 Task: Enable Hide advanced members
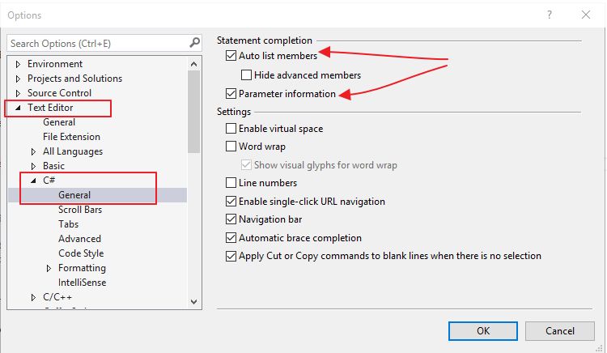coord(247,74)
